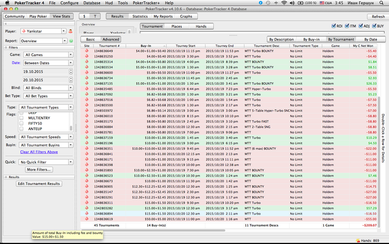Click site icon for tournament 1342803282
This screenshot has height=244, width=389.
[x=87, y=208]
